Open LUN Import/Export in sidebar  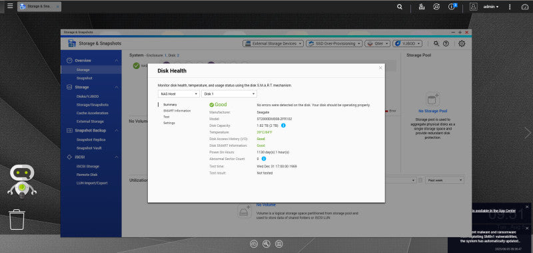coord(91,183)
